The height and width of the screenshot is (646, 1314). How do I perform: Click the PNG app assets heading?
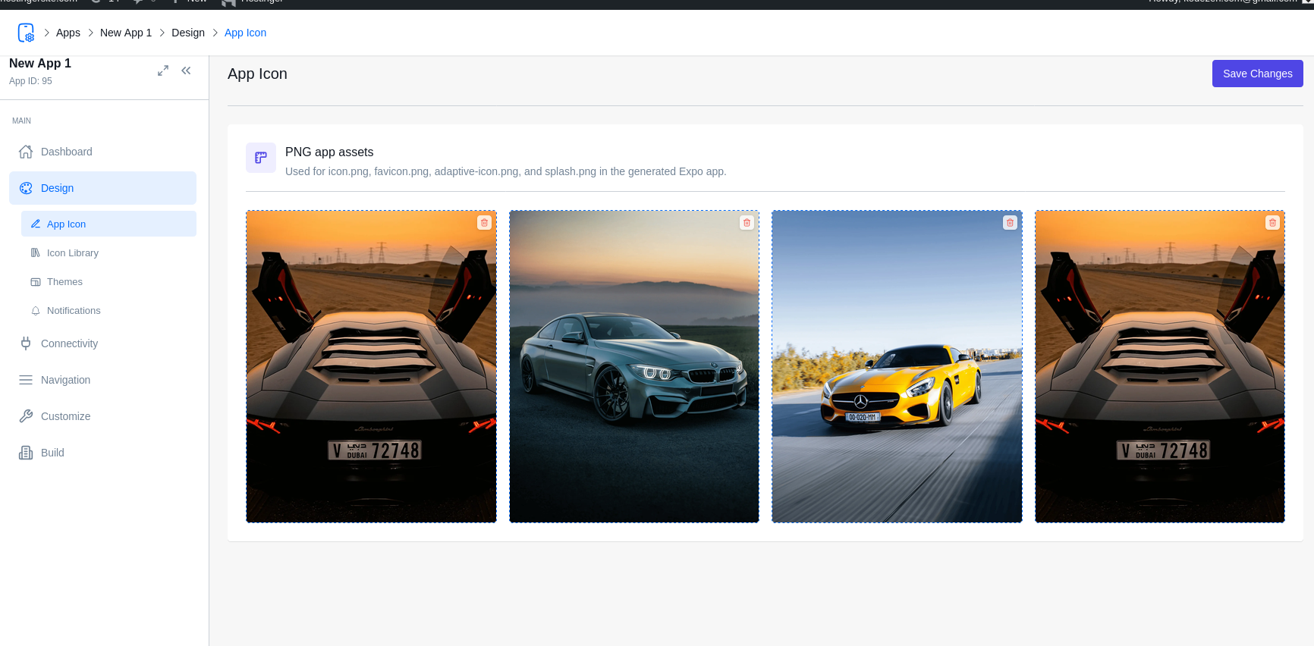329,152
